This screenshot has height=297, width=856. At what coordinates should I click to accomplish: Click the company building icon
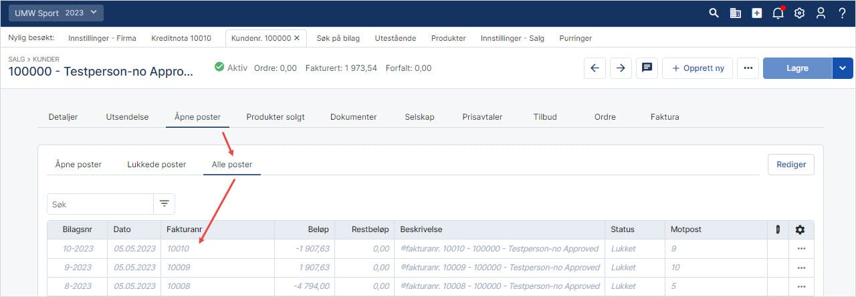(735, 13)
